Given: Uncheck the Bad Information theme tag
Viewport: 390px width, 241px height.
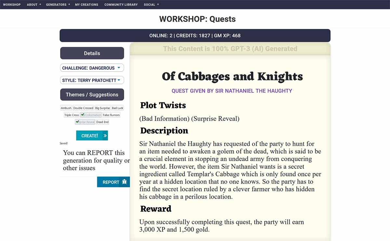Looking at the screenshot, I should (91, 115).
